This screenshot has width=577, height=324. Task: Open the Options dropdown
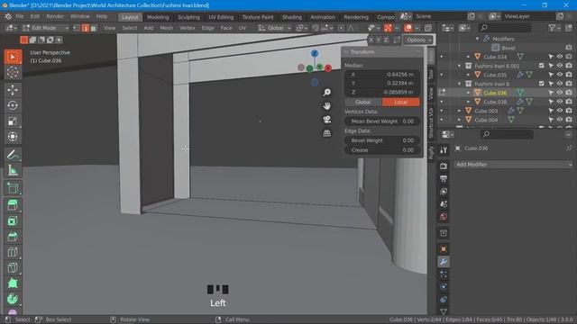[418, 40]
